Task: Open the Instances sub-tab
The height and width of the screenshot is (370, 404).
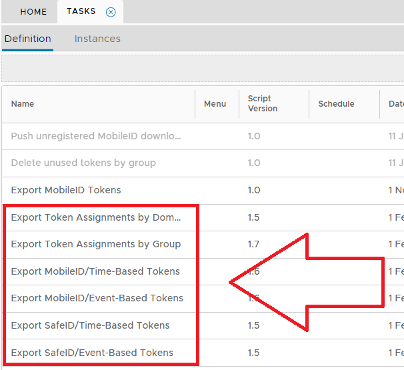Action: pyautogui.click(x=97, y=39)
